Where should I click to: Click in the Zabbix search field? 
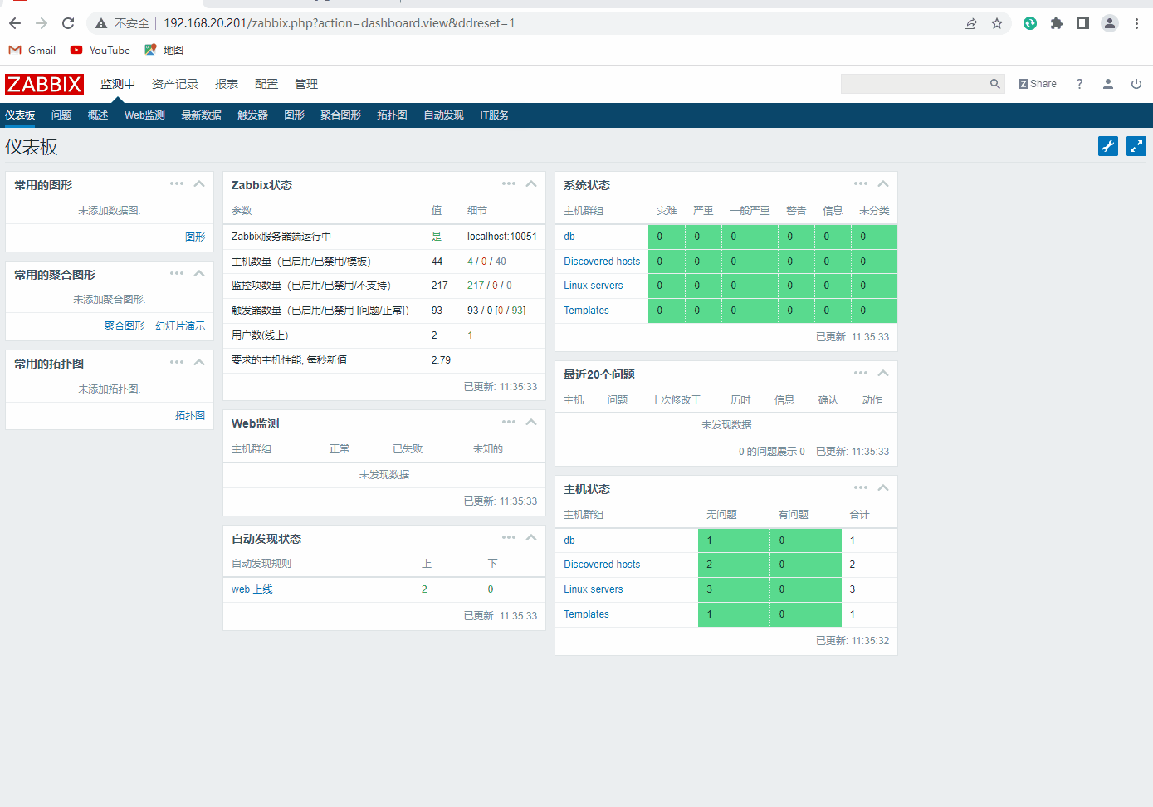[913, 84]
